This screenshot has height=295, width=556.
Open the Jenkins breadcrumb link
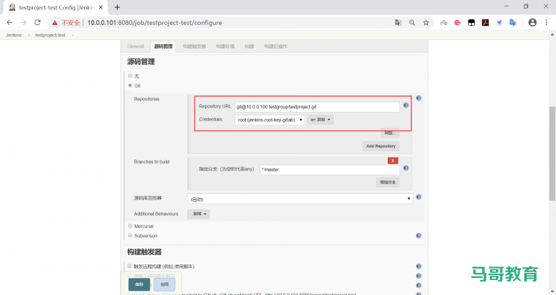(14, 35)
